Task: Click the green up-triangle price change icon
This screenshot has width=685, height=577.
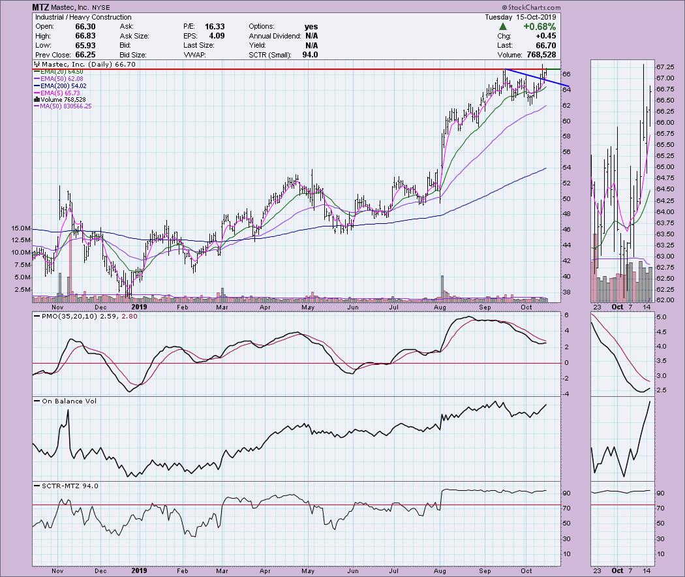Action: [503, 27]
